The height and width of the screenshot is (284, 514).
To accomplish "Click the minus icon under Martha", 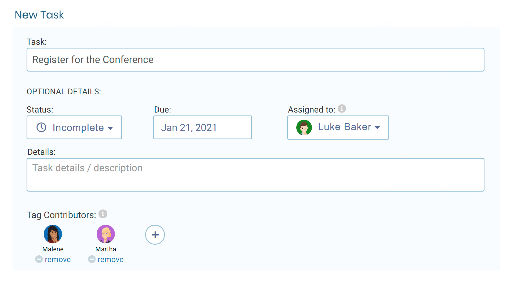I will tap(92, 259).
